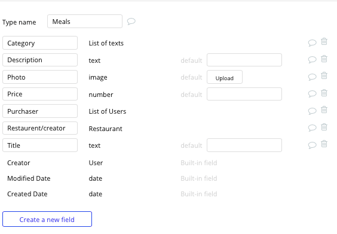Open comment bubble for Restaurent/creator field
Viewport: 337px width, 234px height.
coord(312,128)
